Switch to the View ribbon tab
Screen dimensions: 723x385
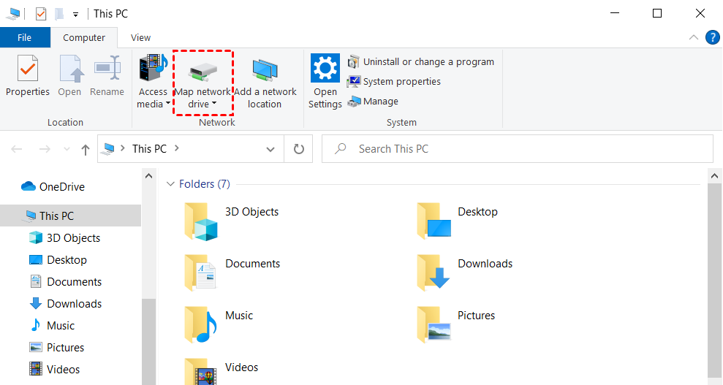[140, 38]
